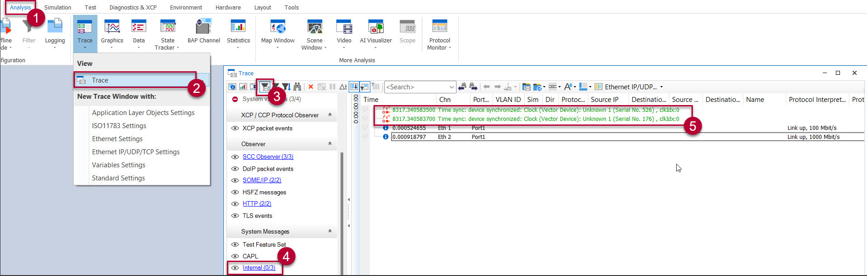Choose Ethernet IP/UDP/TCP Settings menu item
The height and width of the screenshot is (276, 867).
(x=136, y=152)
